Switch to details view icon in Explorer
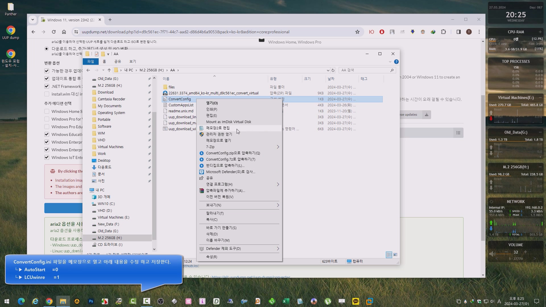546x307 pixels. (x=389, y=255)
